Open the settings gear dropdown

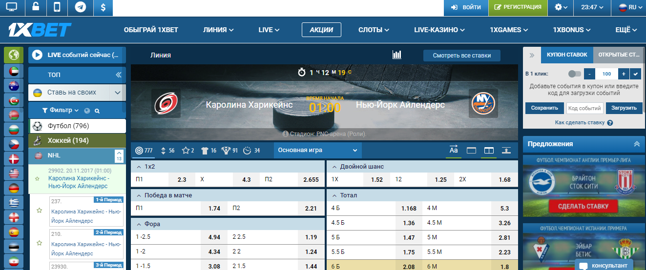click(562, 7)
